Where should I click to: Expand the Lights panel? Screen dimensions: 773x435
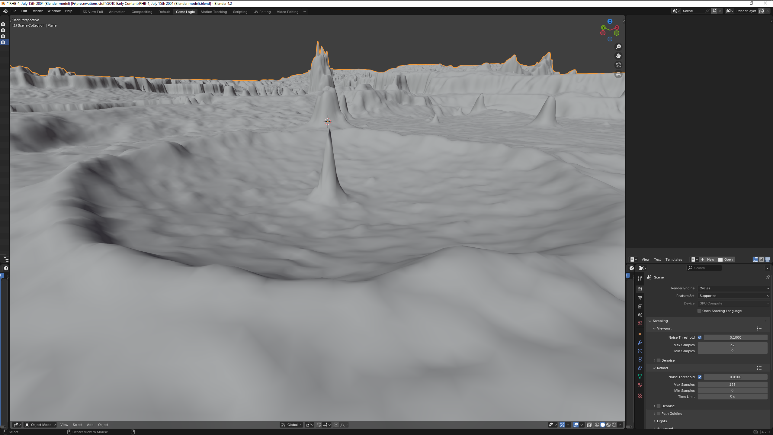click(662, 421)
